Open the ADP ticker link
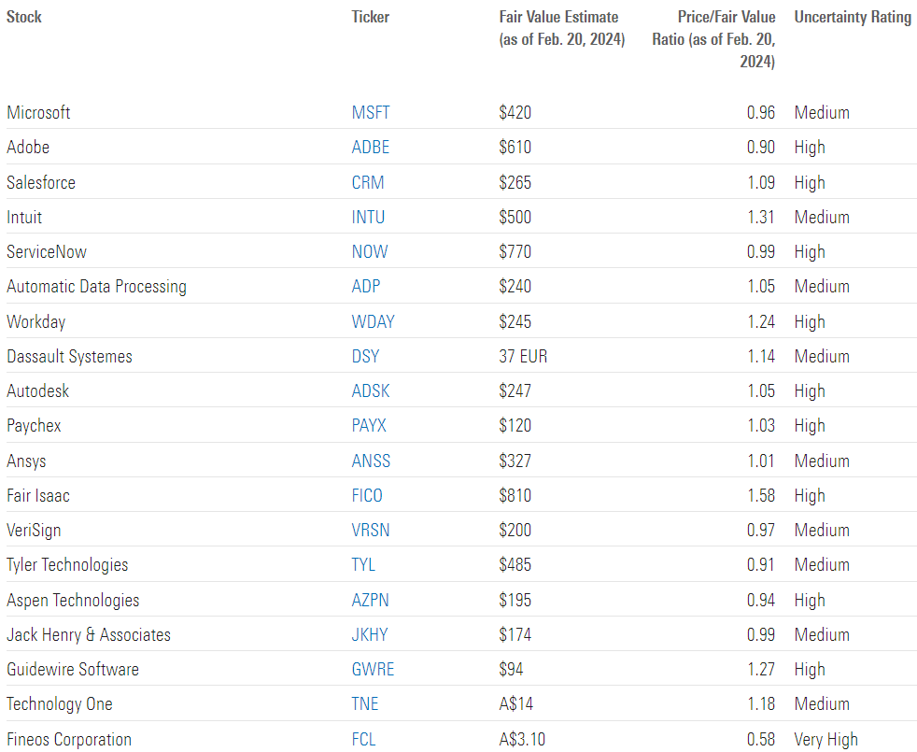This screenshot has width=917, height=752. [366, 287]
